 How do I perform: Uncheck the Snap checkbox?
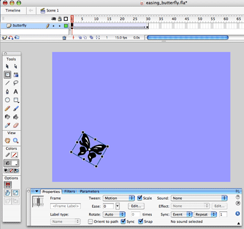pos(140,221)
